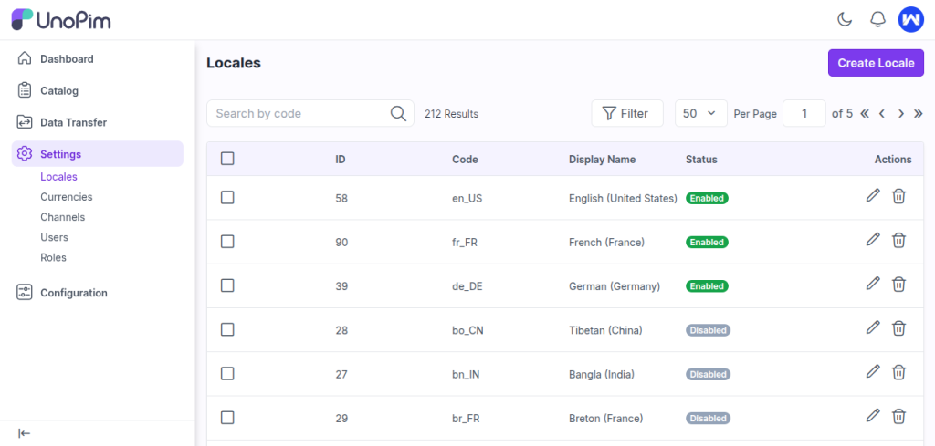Jump to the last page of results
The width and height of the screenshot is (935, 446).
tap(918, 114)
